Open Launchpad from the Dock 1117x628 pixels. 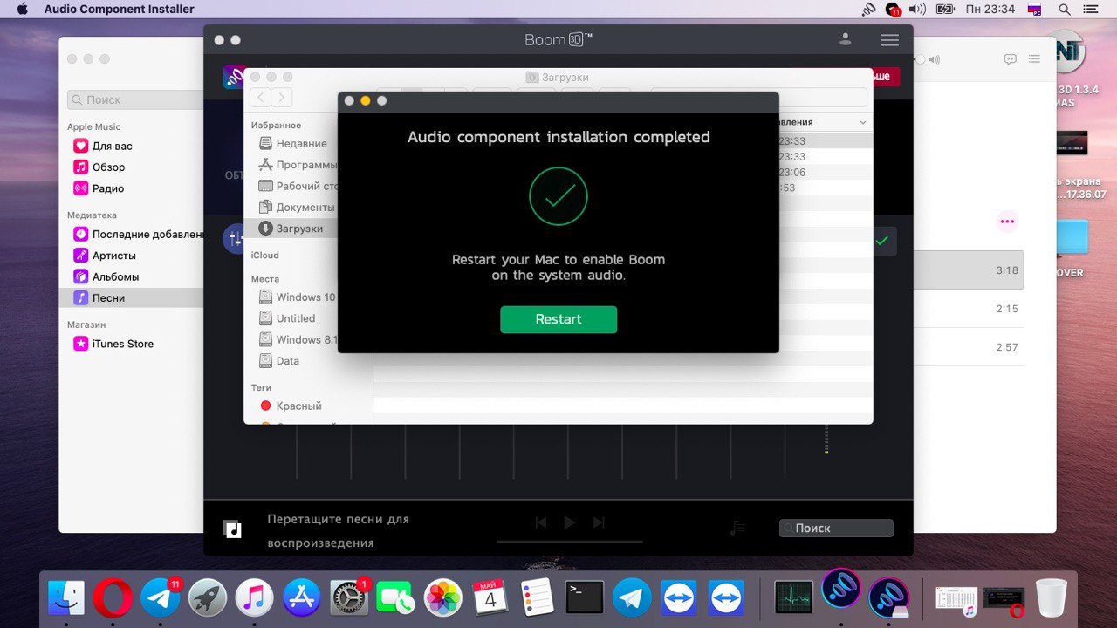[x=208, y=598]
